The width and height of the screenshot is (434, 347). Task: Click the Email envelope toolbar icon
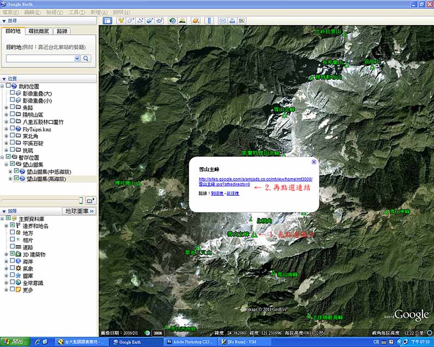pyautogui.click(x=222, y=21)
